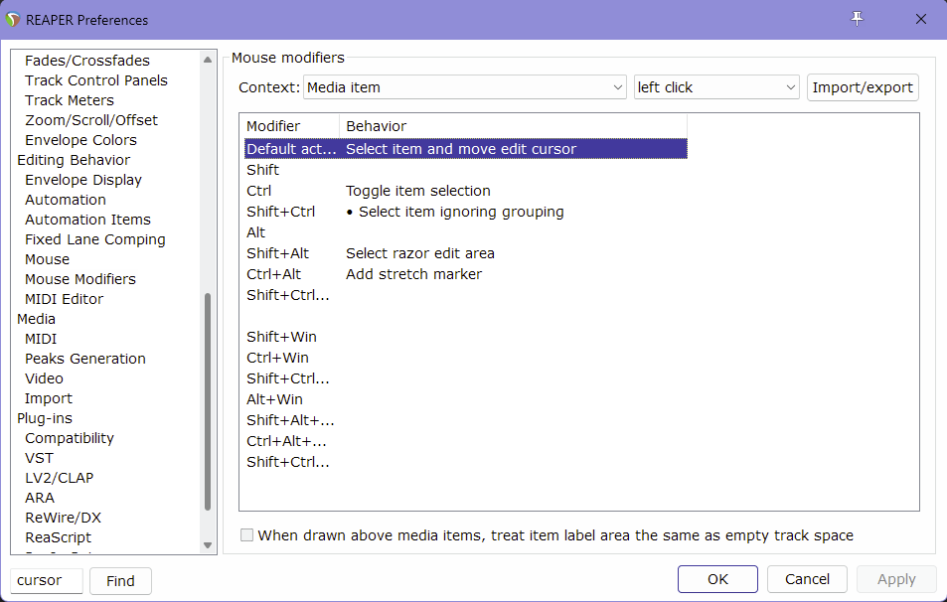
Task: Click the Find button
Action: [x=120, y=581]
